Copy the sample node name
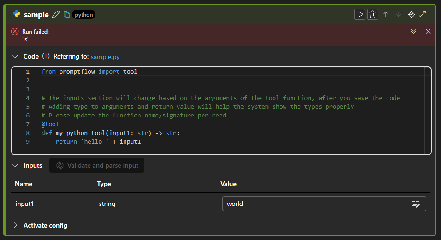441x240 pixels. point(66,14)
